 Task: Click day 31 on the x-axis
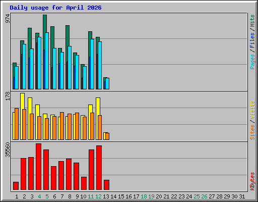click(x=242, y=196)
